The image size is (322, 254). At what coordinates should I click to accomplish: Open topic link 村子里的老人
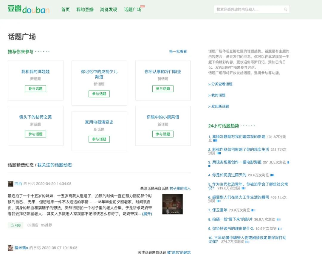point(180,188)
